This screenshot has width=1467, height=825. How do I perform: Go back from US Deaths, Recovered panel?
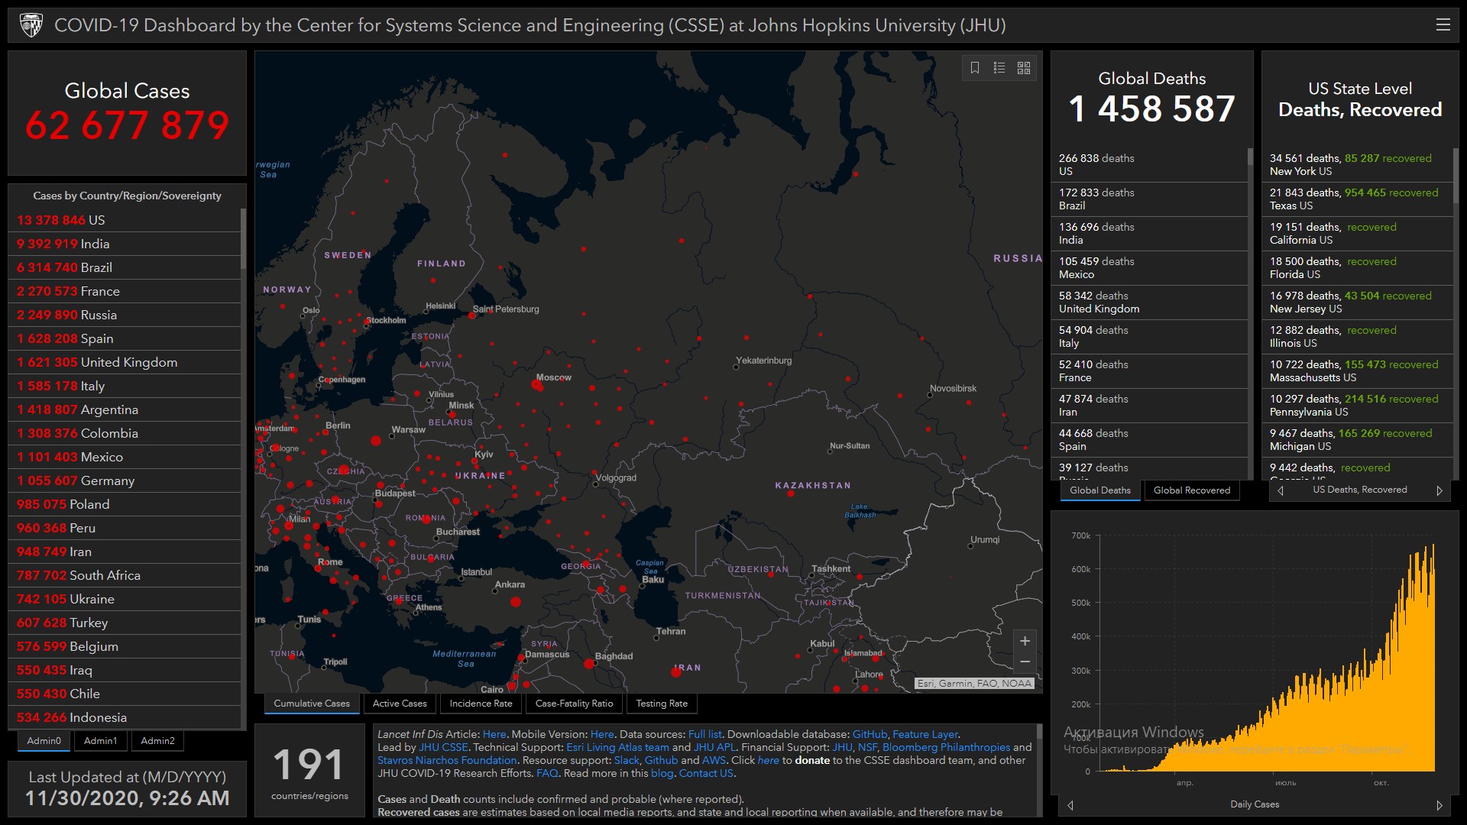click(1281, 490)
